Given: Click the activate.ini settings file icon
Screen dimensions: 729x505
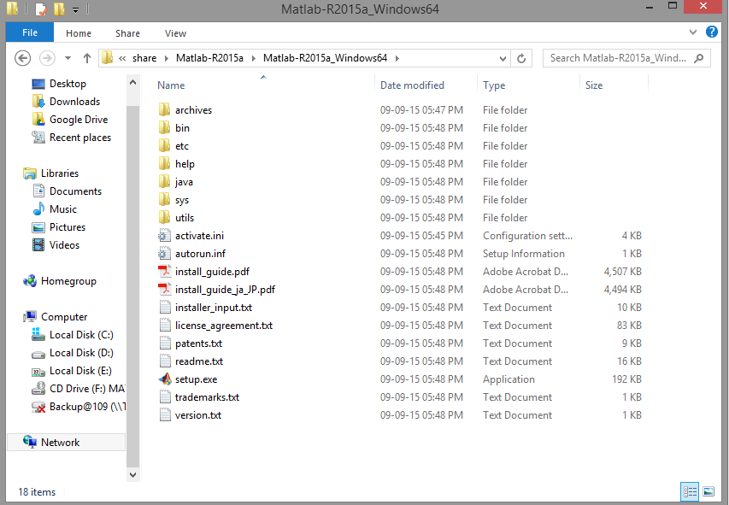Looking at the screenshot, I should click(x=165, y=236).
